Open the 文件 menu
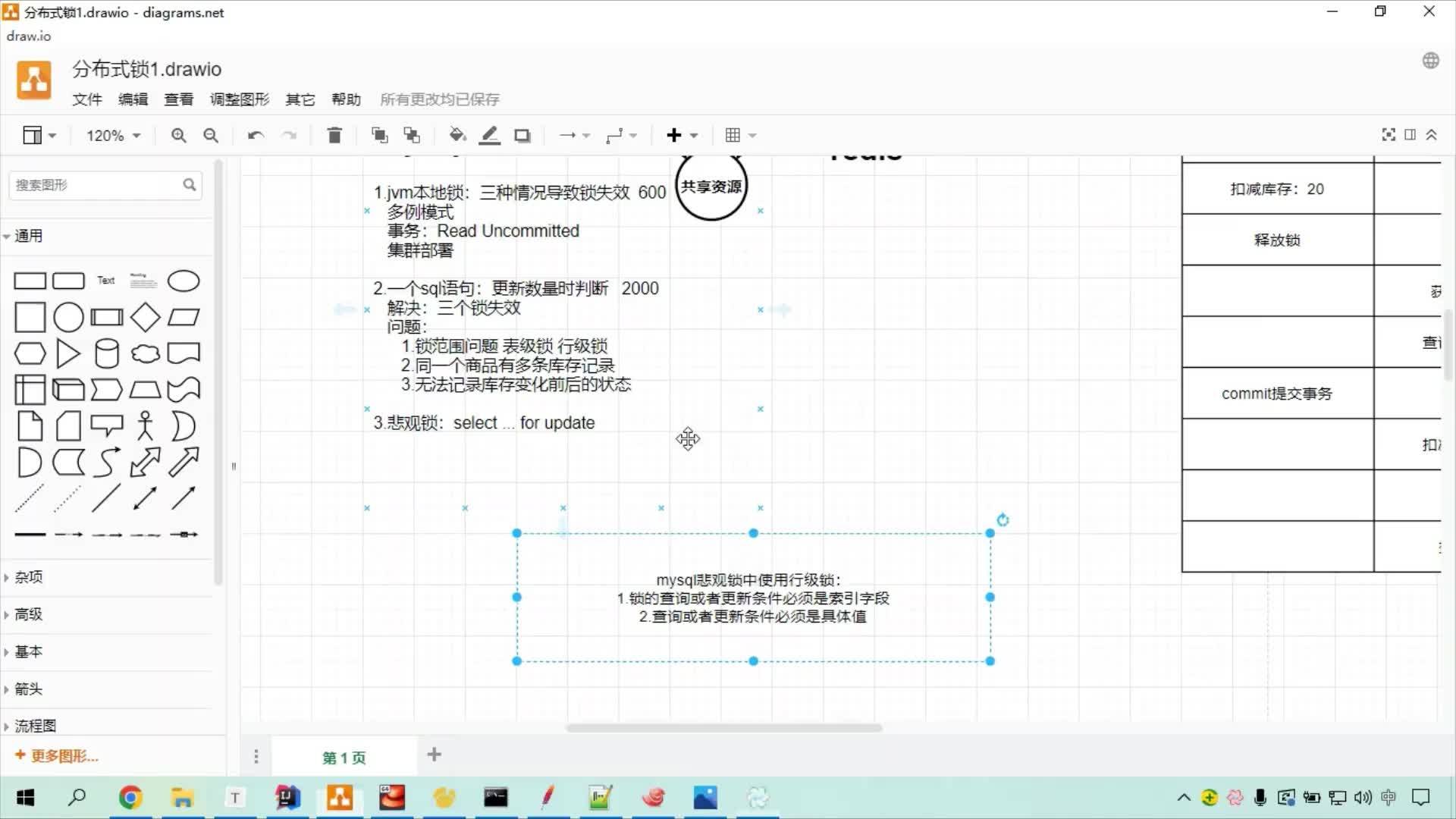The height and width of the screenshot is (819, 1456). pos(86,99)
